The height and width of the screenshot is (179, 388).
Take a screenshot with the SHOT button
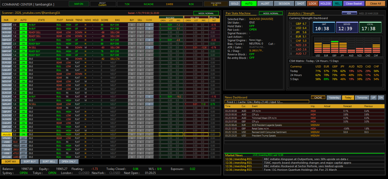click(300, 4)
